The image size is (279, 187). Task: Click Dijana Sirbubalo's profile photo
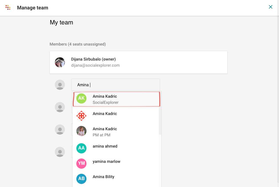click(x=60, y=62)
